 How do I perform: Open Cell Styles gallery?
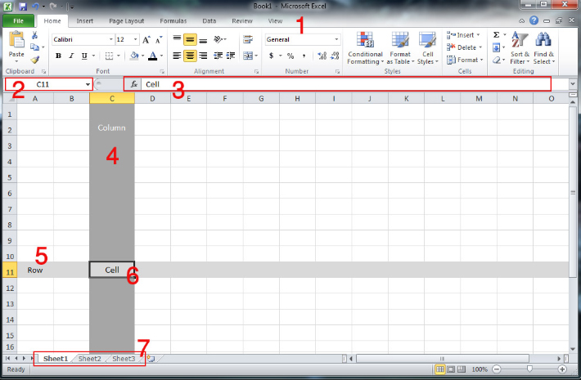428,48
